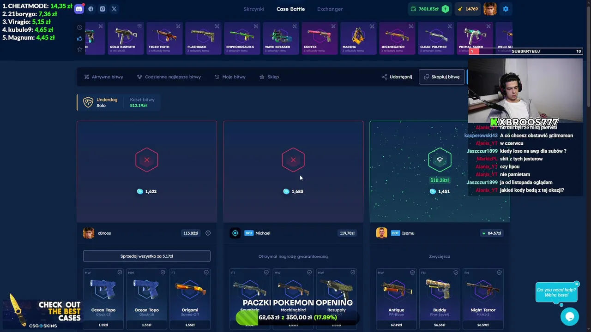
Task: Open the X (Twitter) social icon
Action: 114,9
